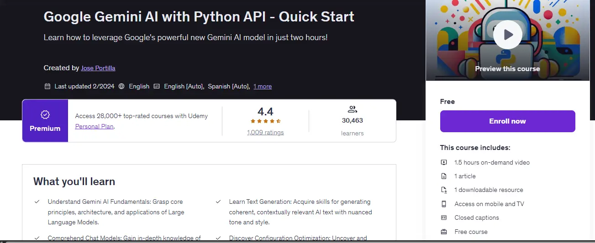Image resolution: width=595 pixels, height=243 pixels.
Task: Click the Premium badge icon
Action: click(45, 114)
